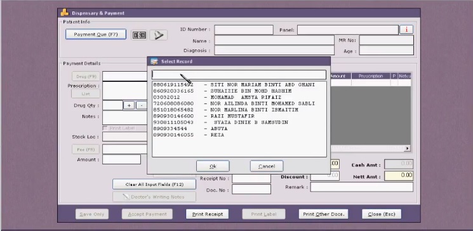Click the Cash Amt field
The image size is (473, 231).
(x=399, y=164)
